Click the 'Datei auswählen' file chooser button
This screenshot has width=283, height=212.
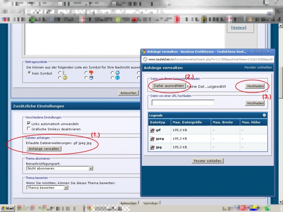tap(168, 86)
